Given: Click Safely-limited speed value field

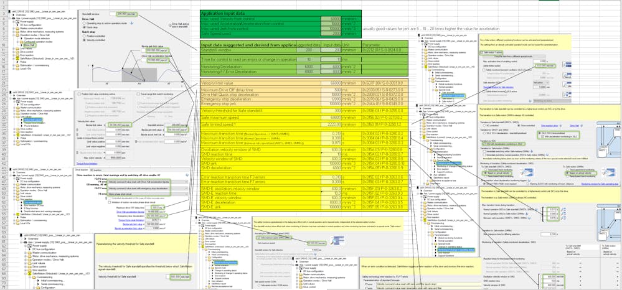Looking at the screenshot, I should pyautogui.click(x=545, y=66).
